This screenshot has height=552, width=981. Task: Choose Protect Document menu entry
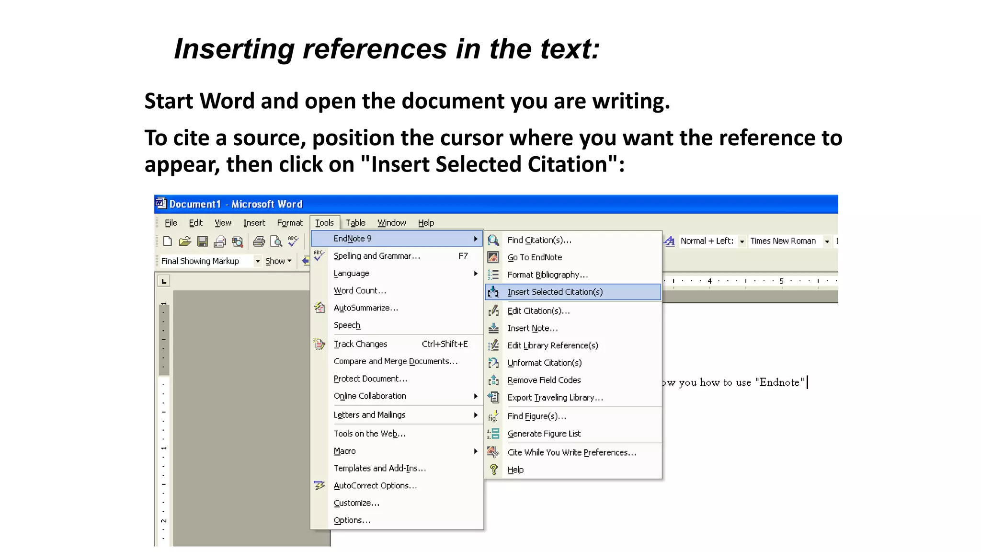coord(397,379)
